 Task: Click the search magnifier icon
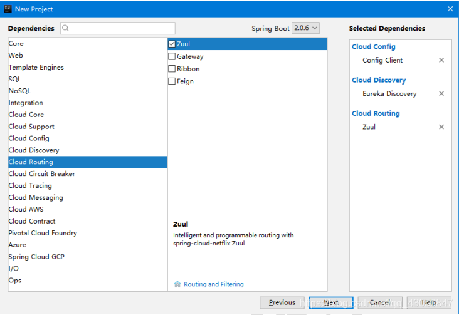(66, 28)
